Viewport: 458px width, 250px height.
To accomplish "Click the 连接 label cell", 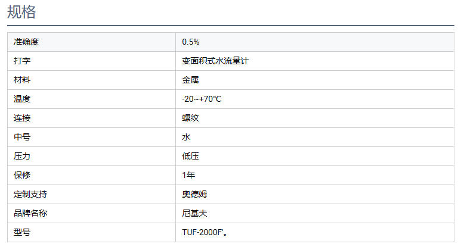I will point(22,118).
